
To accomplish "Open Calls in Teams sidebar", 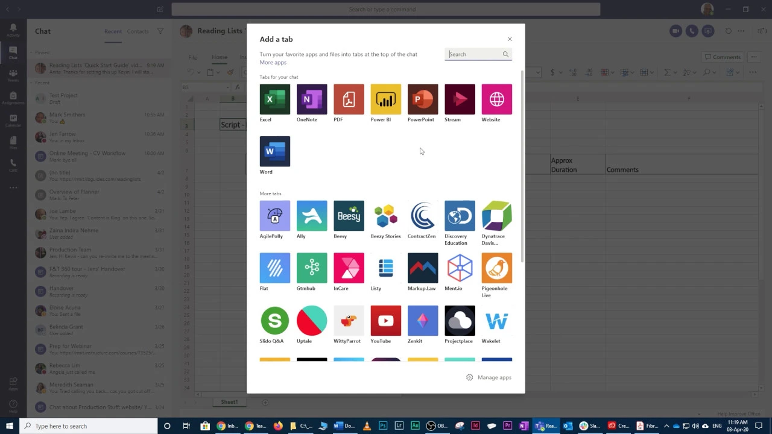I will point(13,165).
